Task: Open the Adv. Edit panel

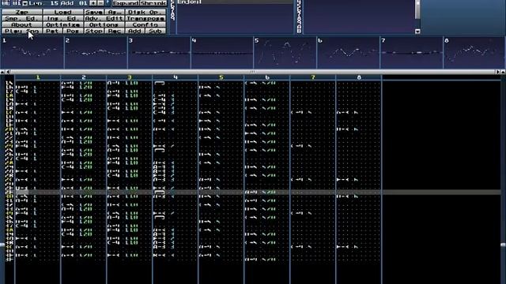Action: pyautogui.click(x=104, y=19)
